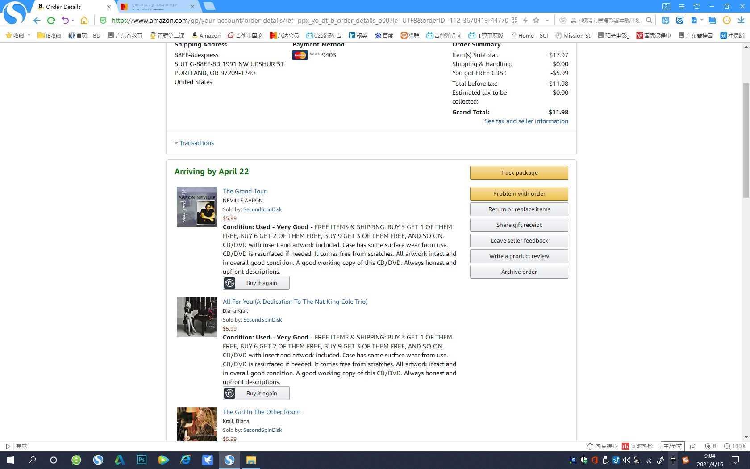This screenshot has height=469, width=750.
Task: Open the Amazon bookmark in bookmarks bar
Action: (x=206, y=35)
